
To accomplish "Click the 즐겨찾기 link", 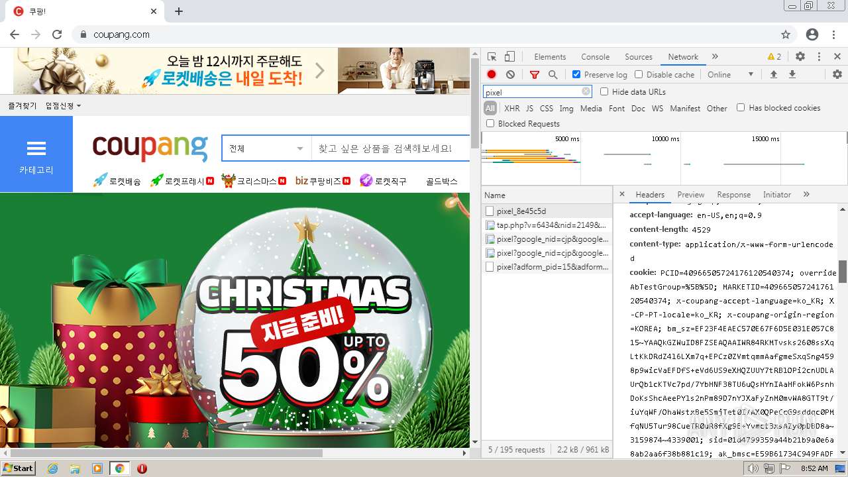I will point(23,106).
